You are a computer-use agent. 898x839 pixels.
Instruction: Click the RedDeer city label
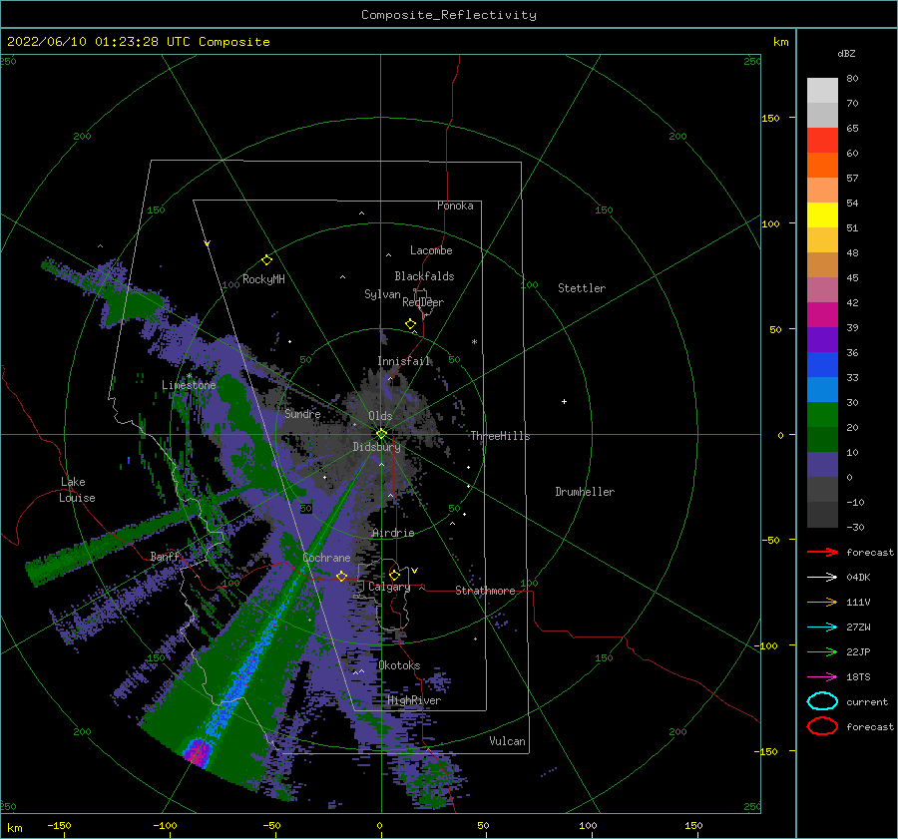pyautogui.click(x=423, y=302)
